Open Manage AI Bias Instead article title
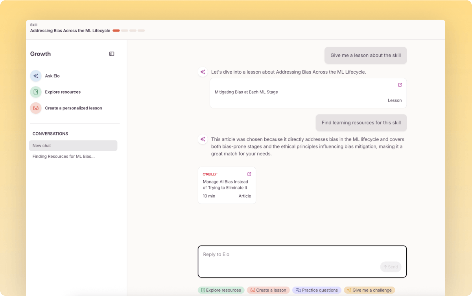Screen dimensions: 472x296 pyautogui.click(x=225, y=185)
